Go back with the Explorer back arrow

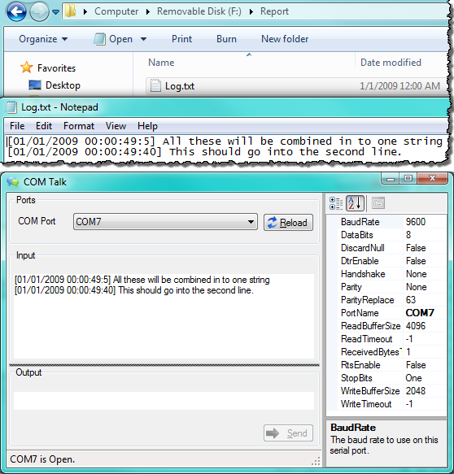pos(16,12)
